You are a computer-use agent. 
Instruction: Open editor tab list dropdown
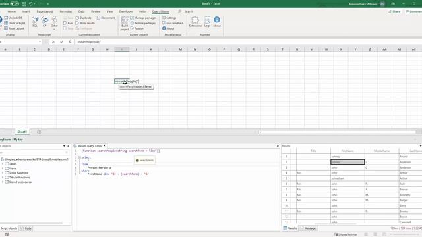click(278, 146)
